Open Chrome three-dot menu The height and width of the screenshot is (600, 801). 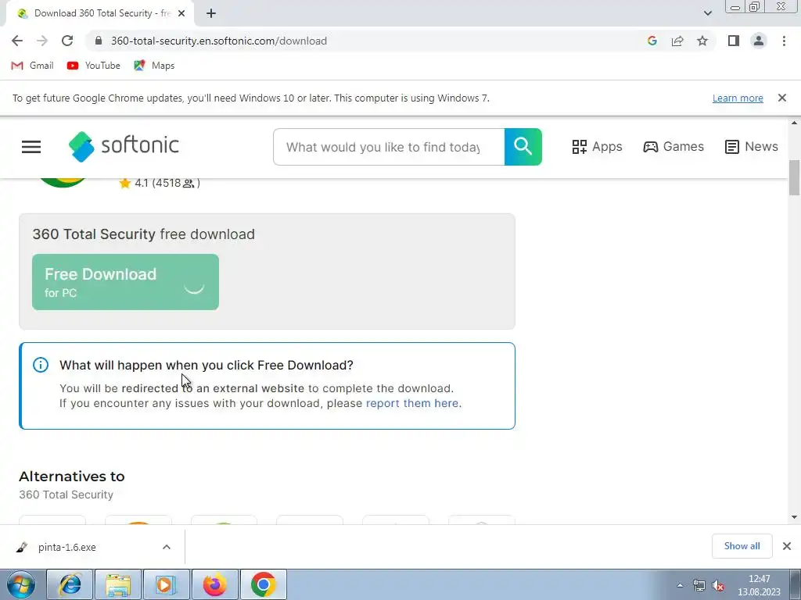784,41
